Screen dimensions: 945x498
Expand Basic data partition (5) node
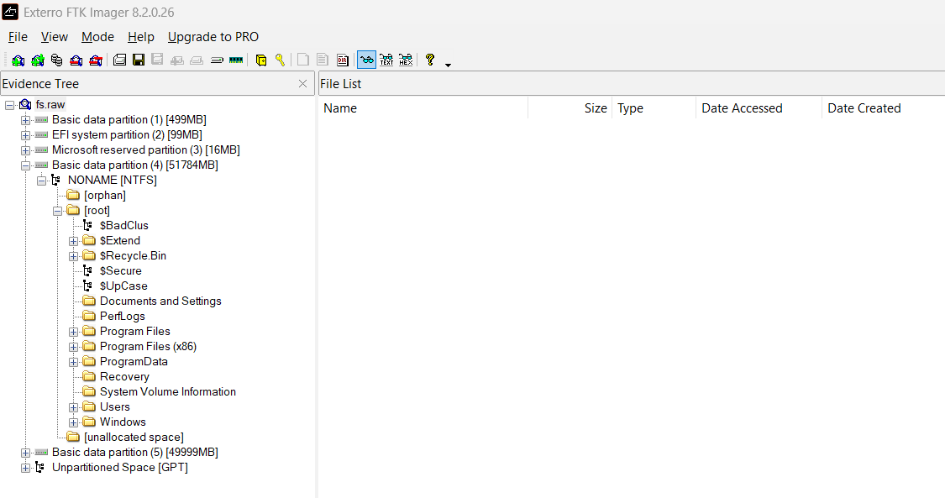coord(25,453)
